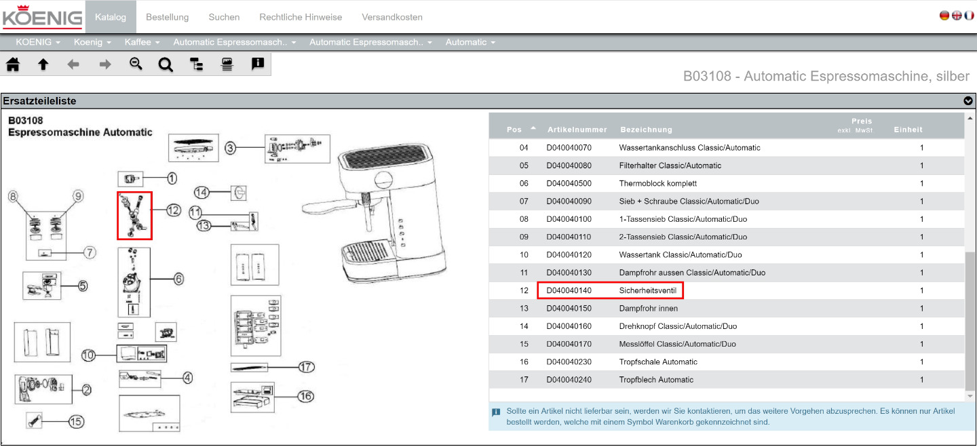Viewport: 977px width, 447px height.
Task: Go to the Versandkosten tab
Action: click(x=392, y=17)
